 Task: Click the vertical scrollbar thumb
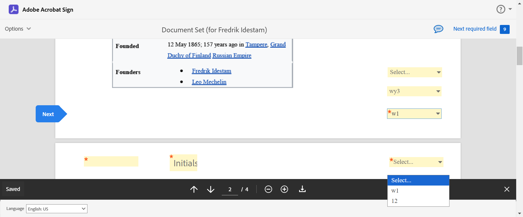tap(519, 56)
